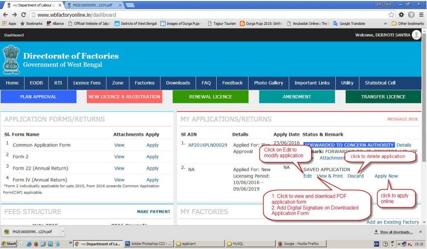Open the gear extension icon in Chrome toolbar
427x249 pixels.
point(402,15)
